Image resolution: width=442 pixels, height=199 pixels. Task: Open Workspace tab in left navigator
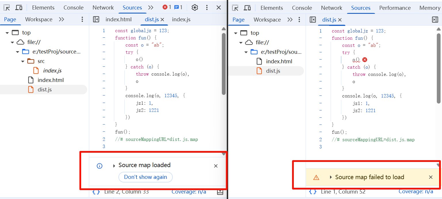point(39,19)
